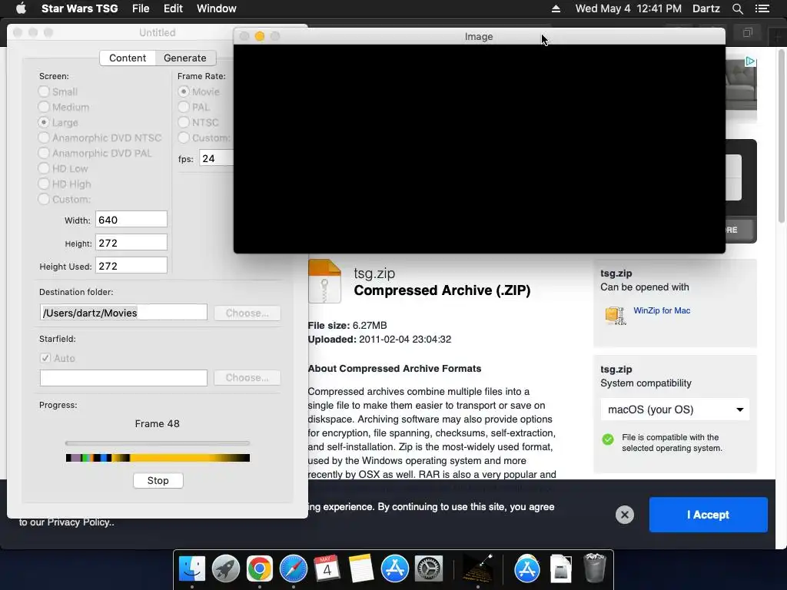Open Finder from the Dock

point(191,569)
